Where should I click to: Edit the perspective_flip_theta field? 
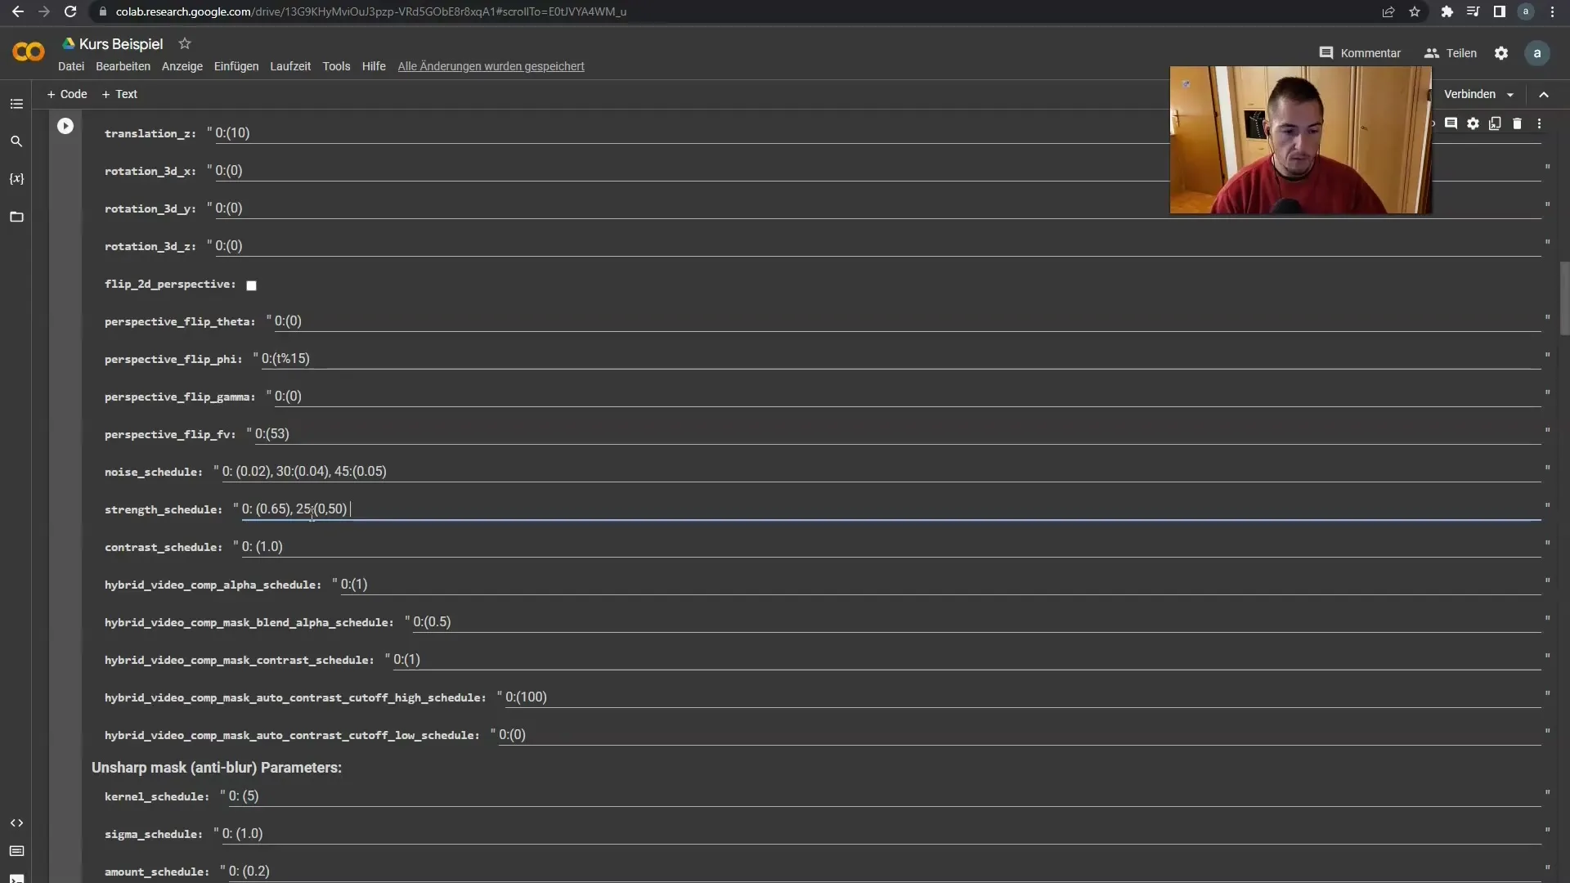[x=908, y=321]
